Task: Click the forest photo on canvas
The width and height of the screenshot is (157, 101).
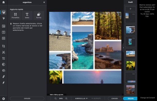Action: point(108,26)
